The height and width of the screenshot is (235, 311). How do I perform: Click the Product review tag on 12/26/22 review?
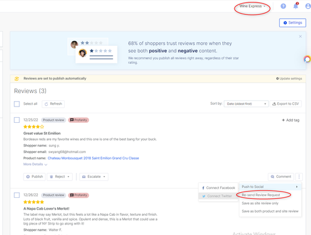(x=53, y=195)
